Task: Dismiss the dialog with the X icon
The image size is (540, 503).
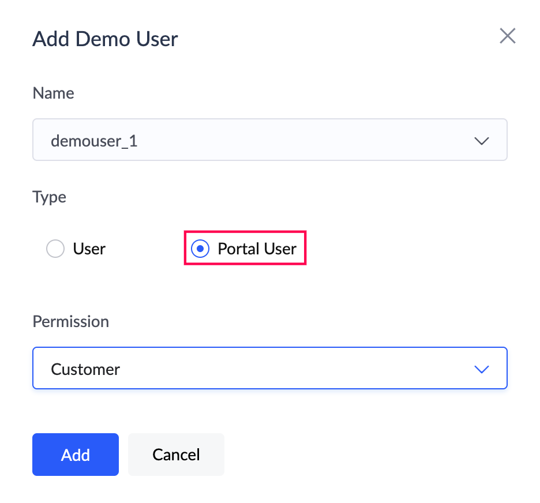Action: (x=507, y=36)
